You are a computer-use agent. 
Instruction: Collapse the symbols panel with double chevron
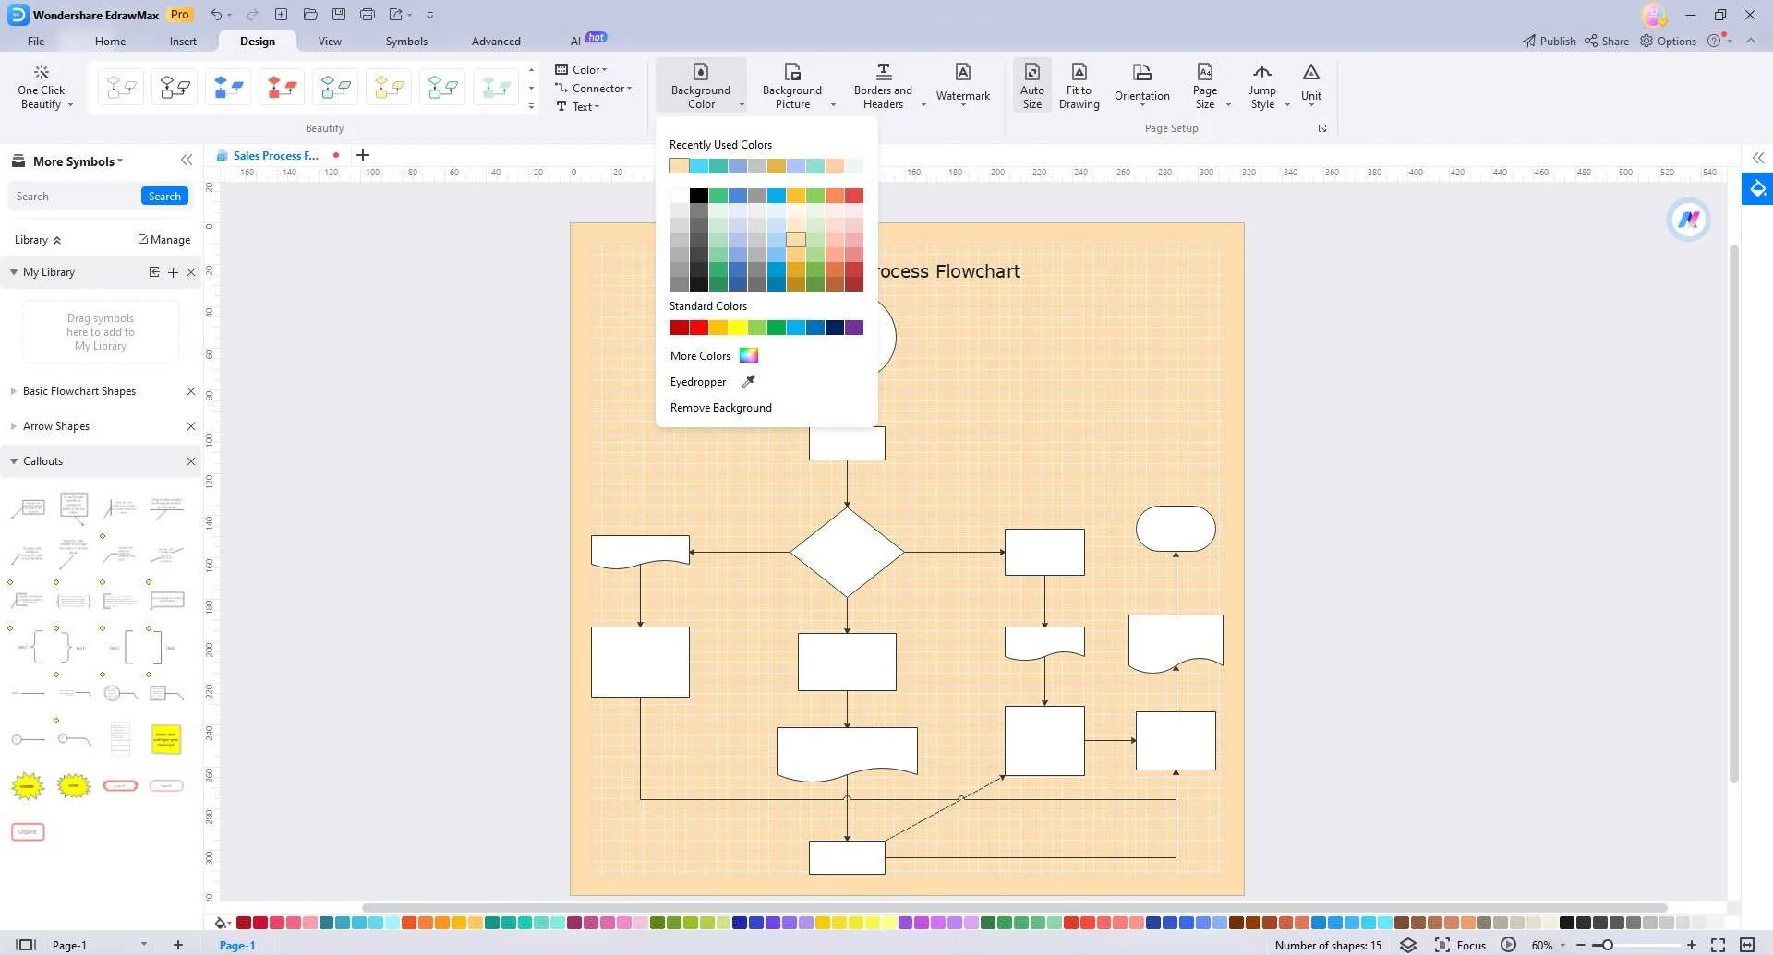[187, 161]
